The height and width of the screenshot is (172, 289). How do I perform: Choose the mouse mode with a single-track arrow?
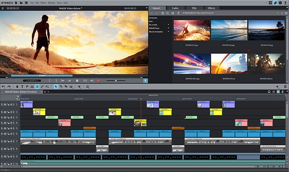click(61, 87)
